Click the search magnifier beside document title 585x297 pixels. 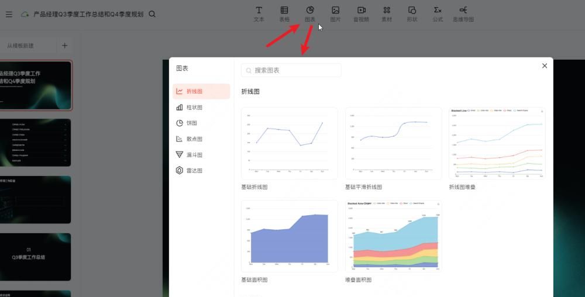pos(152,14)
